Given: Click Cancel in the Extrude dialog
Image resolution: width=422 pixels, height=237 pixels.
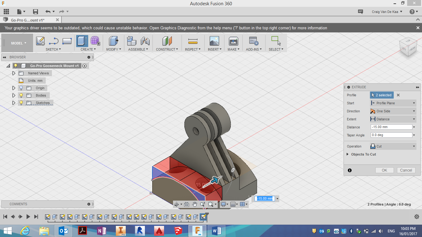Looking at the screenshot, I should 406,170.
